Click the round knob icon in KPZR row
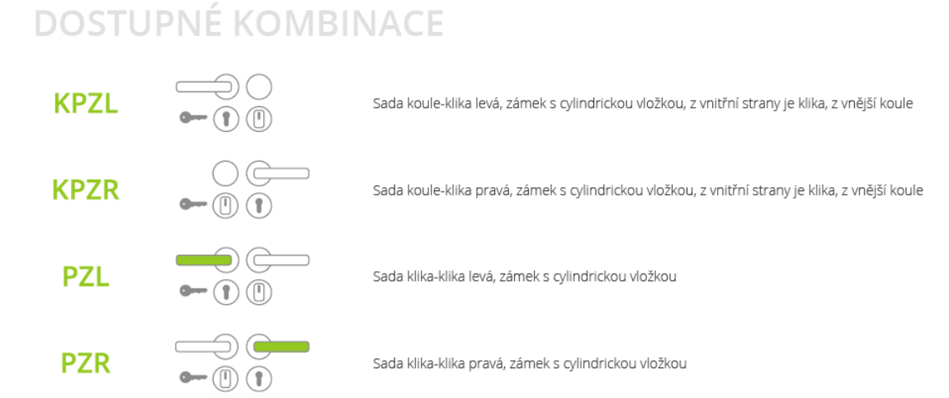949x398 pixels. pyautogui.click(x=225, y=174)
